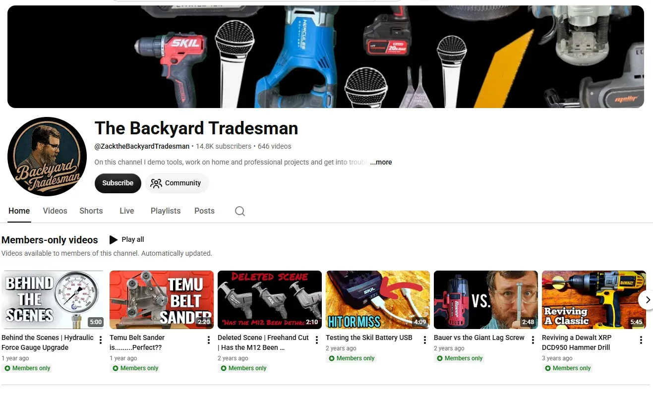Click the @ZacktheBackyardTradesman handle text
653x393 pixels.
click(142, 146)
